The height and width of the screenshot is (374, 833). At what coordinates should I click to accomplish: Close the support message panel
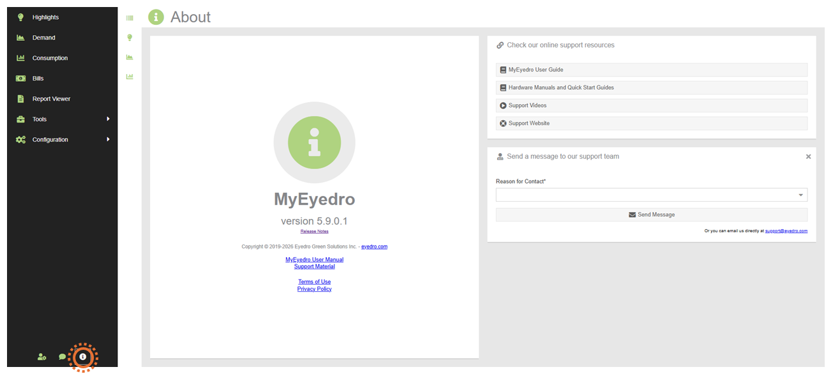(808, 156)
